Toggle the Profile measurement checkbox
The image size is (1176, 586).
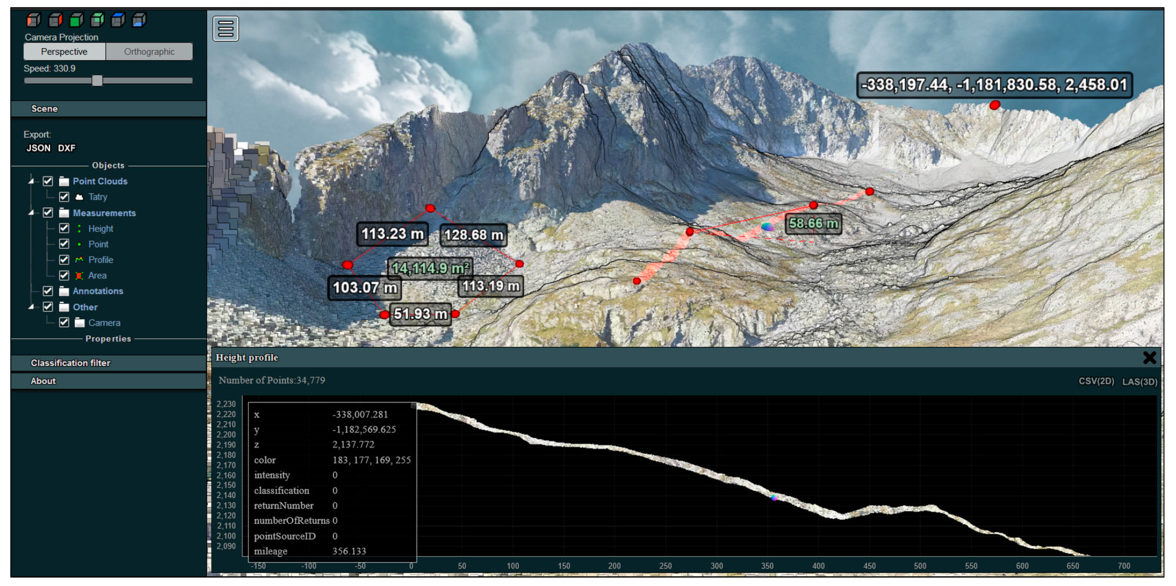tap(64, 260)
